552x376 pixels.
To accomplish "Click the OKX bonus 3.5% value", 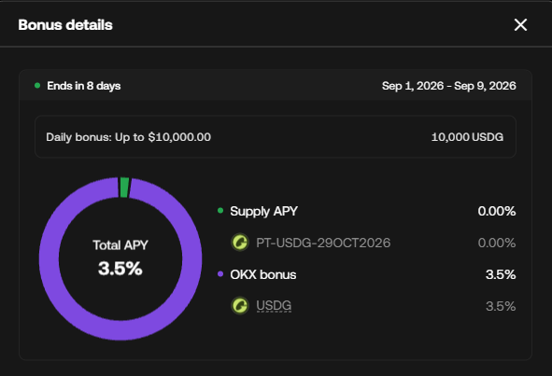I will point(501,274).
